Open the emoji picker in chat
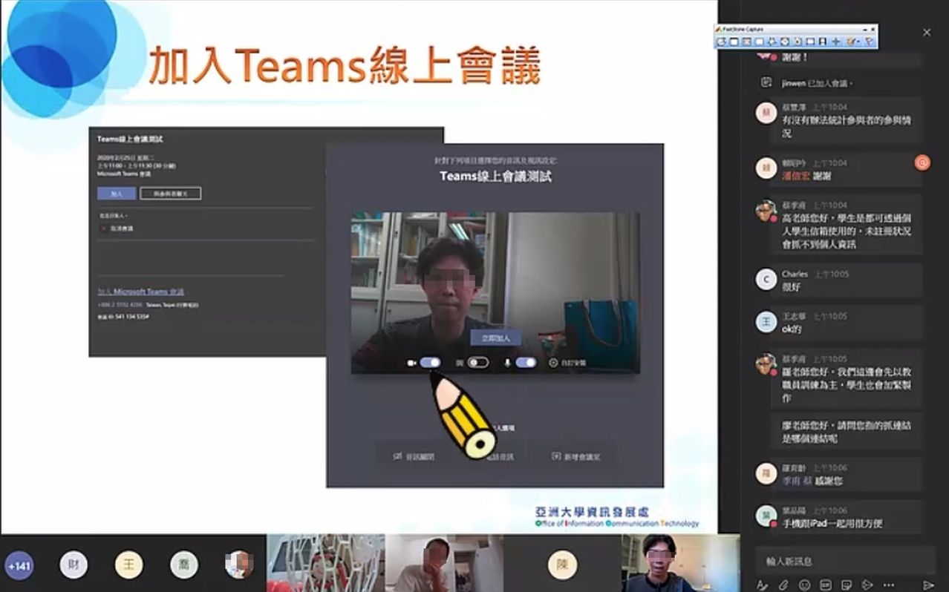 804,585
